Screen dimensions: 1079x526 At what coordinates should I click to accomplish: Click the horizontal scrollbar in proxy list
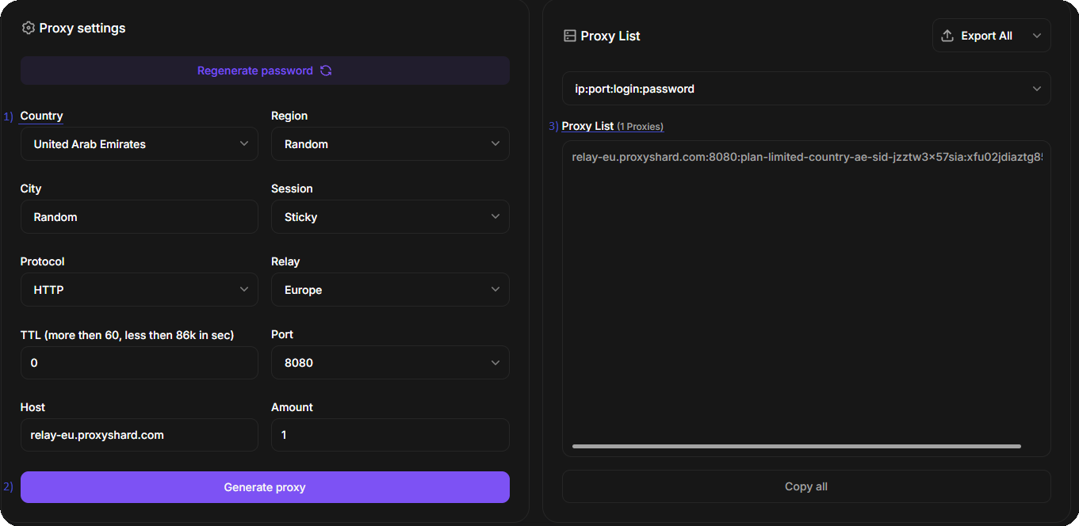tap(796, 446)
